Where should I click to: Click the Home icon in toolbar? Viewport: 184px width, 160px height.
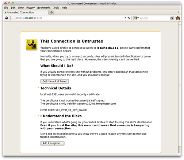tap(177, 18)
